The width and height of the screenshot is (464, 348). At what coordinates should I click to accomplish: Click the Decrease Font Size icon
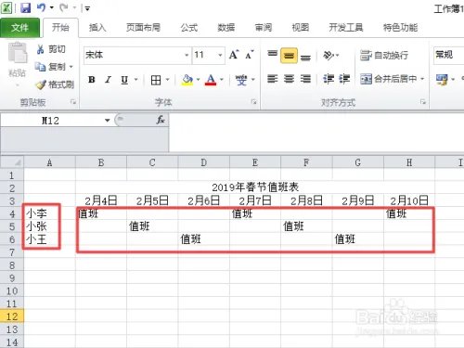point(250,55)
